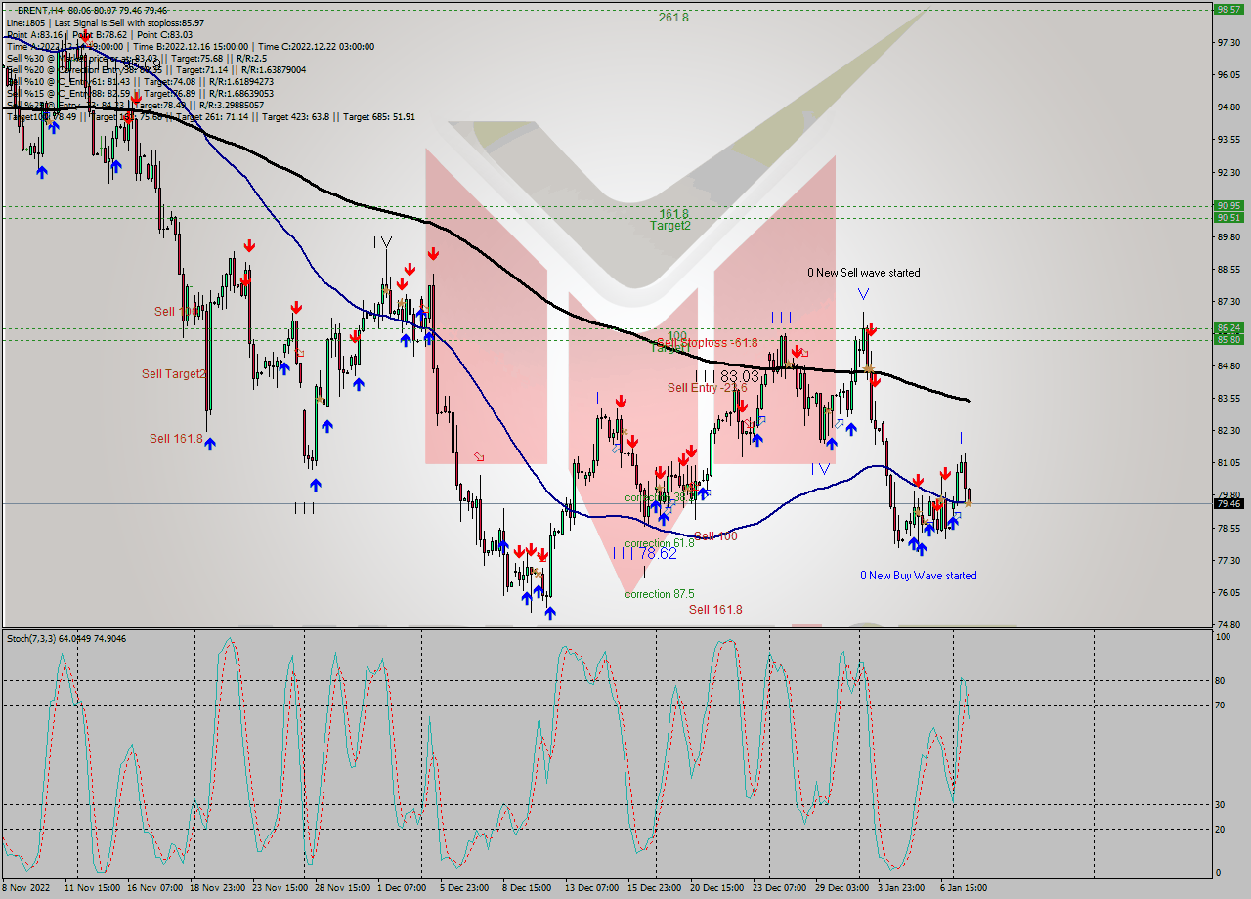Click the "8 Dec 15:00" time axis label
This screenshot has width=1251, height=899.
(528, 888)
